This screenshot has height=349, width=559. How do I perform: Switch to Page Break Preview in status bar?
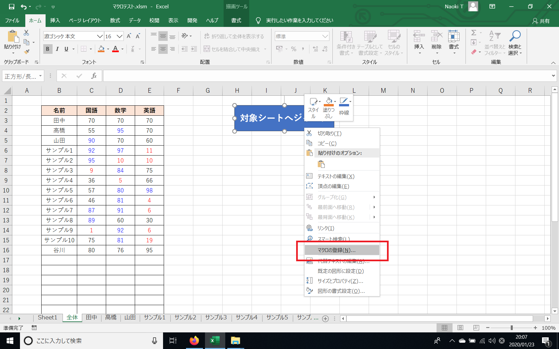(476, 328)
